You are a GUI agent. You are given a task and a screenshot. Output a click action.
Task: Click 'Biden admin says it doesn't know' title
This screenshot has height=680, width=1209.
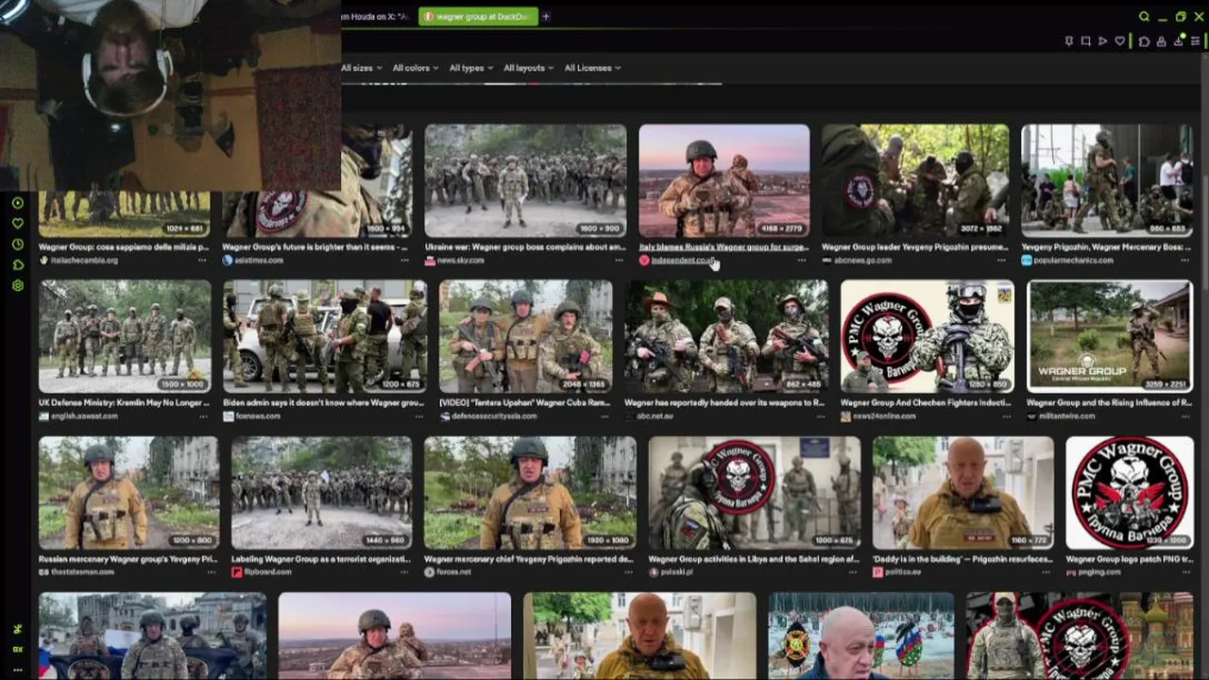(x=323, y=403)
